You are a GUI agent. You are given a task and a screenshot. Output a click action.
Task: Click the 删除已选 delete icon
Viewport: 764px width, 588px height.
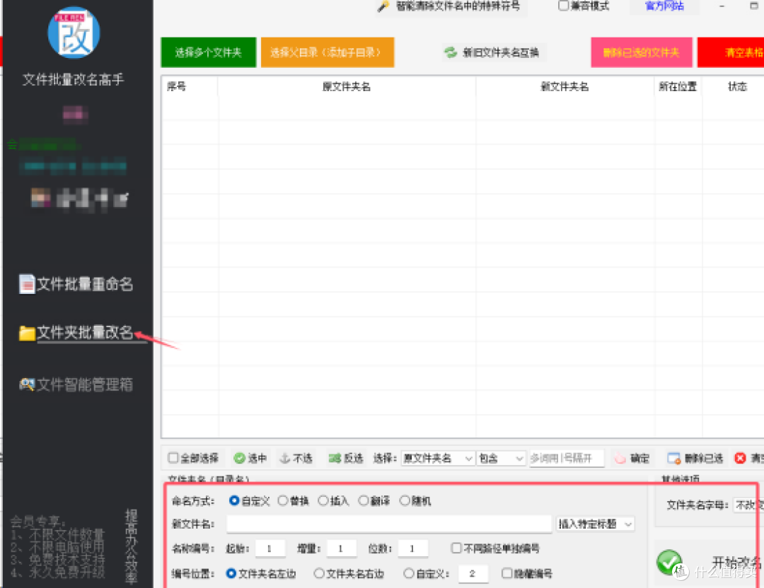674,458
